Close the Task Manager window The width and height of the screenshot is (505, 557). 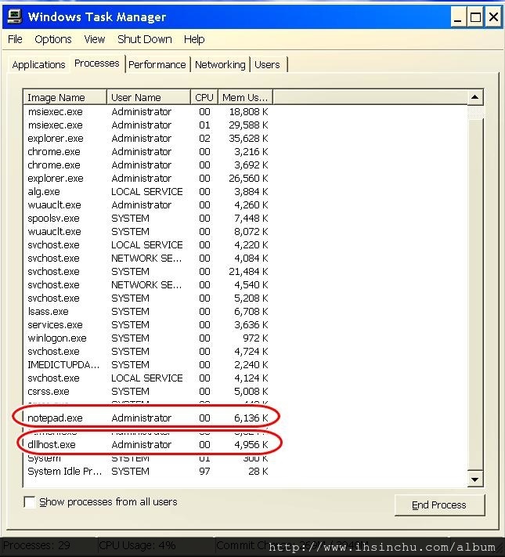click(x=493, y=16)
